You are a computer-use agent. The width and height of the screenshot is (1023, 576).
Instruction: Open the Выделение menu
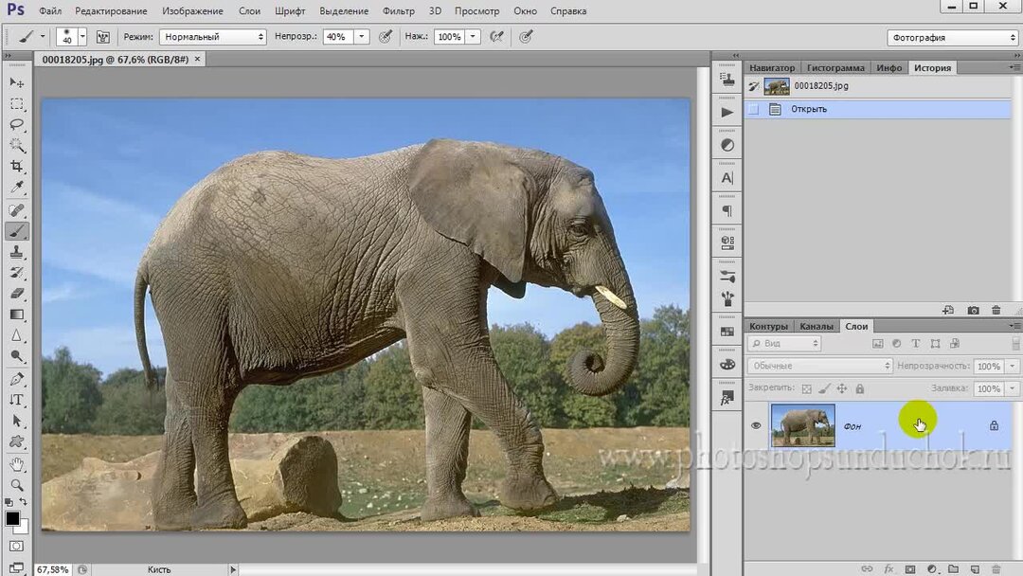344,11
